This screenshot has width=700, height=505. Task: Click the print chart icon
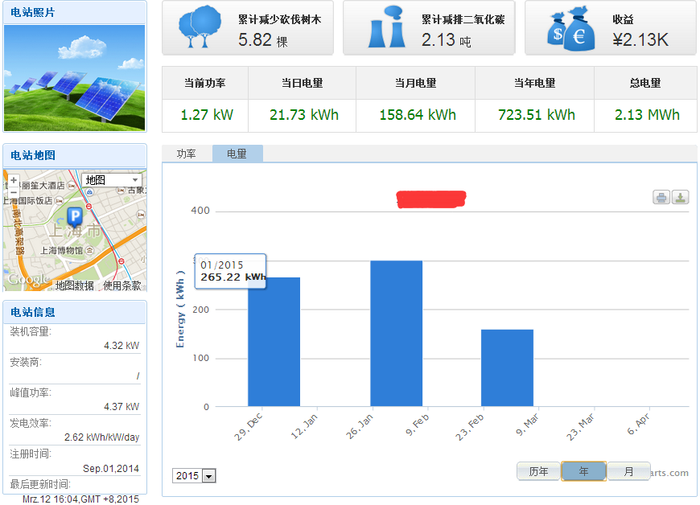(x=661, y=197)
